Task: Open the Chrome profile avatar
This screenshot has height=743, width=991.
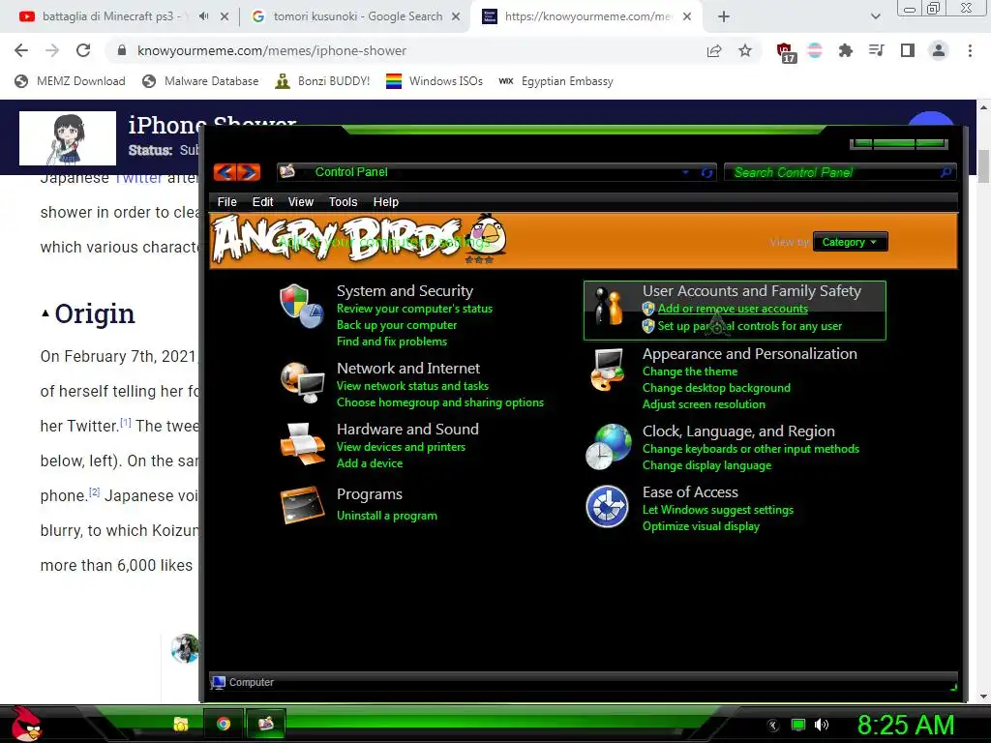Action: [x=939, y=50]
